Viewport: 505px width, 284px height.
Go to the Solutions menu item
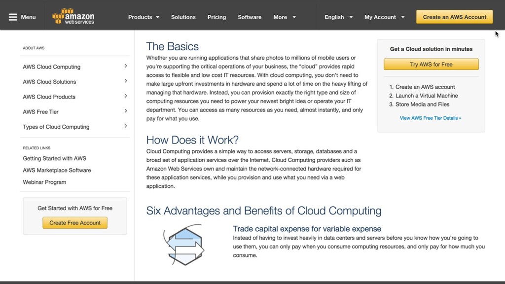[183, 17]
